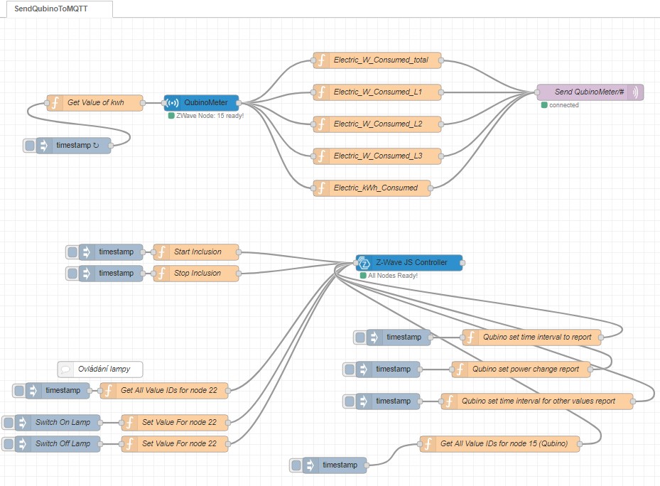Screen dimensions: 660x486
Task: Click the inject arrow icon on Switch Off Lamp node
Action: tap(22, 444)
